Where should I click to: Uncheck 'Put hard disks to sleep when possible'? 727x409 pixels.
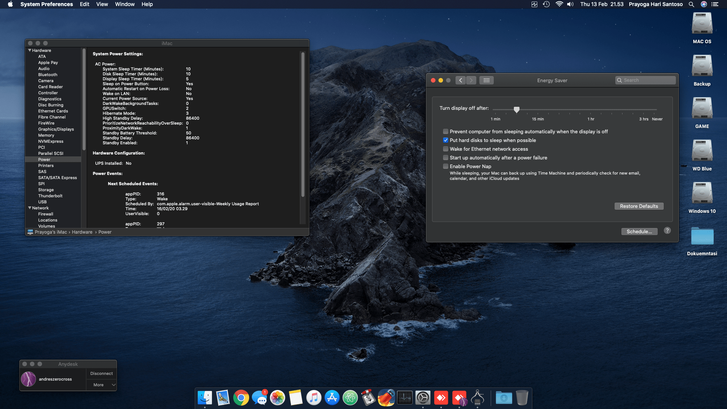tap(446, 140)
